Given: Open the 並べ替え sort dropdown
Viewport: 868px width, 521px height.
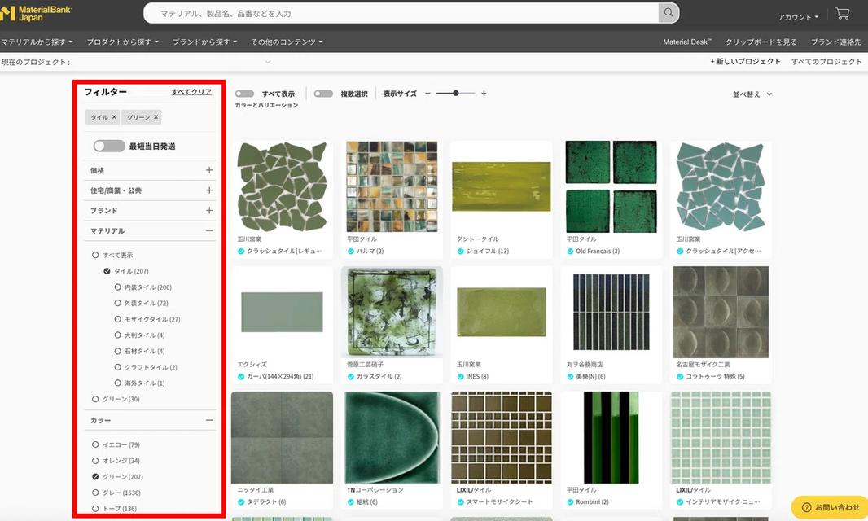Looking at the screenshot, I should (752, 94).
